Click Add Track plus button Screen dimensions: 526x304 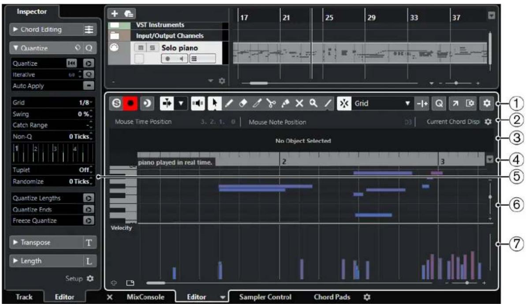click(114, 13)
